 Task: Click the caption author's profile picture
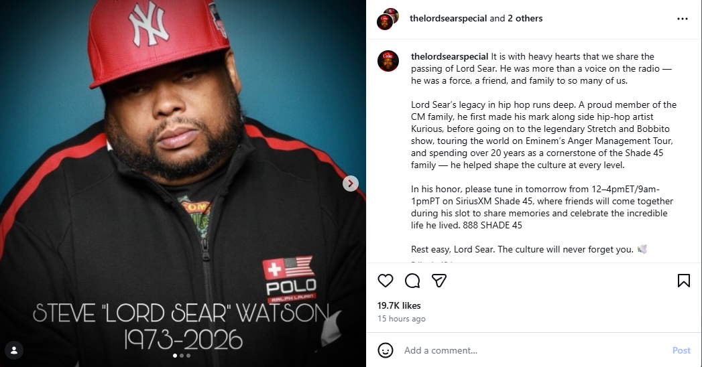pos(388,61)
